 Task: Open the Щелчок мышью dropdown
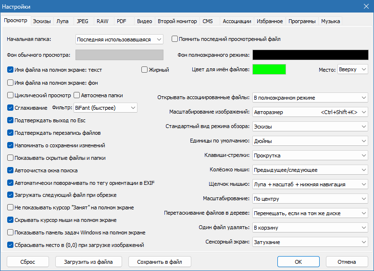coord(311,184)
